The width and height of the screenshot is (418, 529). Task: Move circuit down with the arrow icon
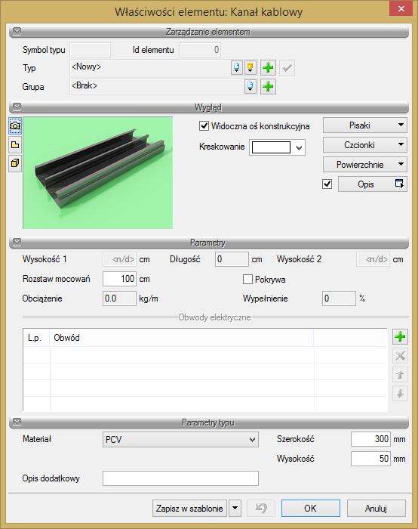pyautogui.click(x=400, y=394)
